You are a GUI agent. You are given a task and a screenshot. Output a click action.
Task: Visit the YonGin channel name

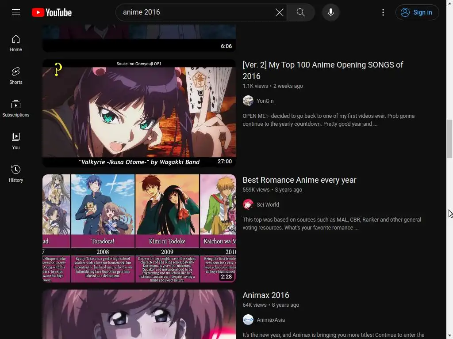point(265,101)
